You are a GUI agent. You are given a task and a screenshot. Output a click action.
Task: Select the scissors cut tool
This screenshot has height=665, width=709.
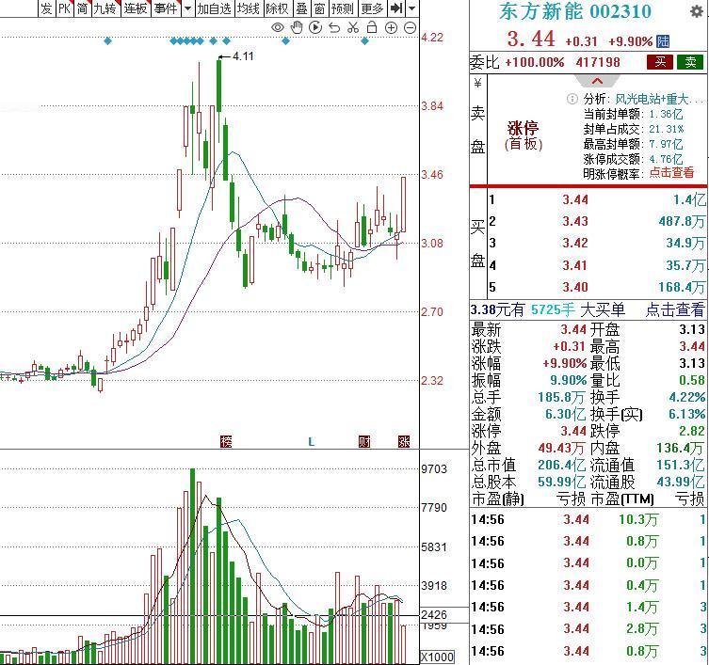(x=353, y=28)
